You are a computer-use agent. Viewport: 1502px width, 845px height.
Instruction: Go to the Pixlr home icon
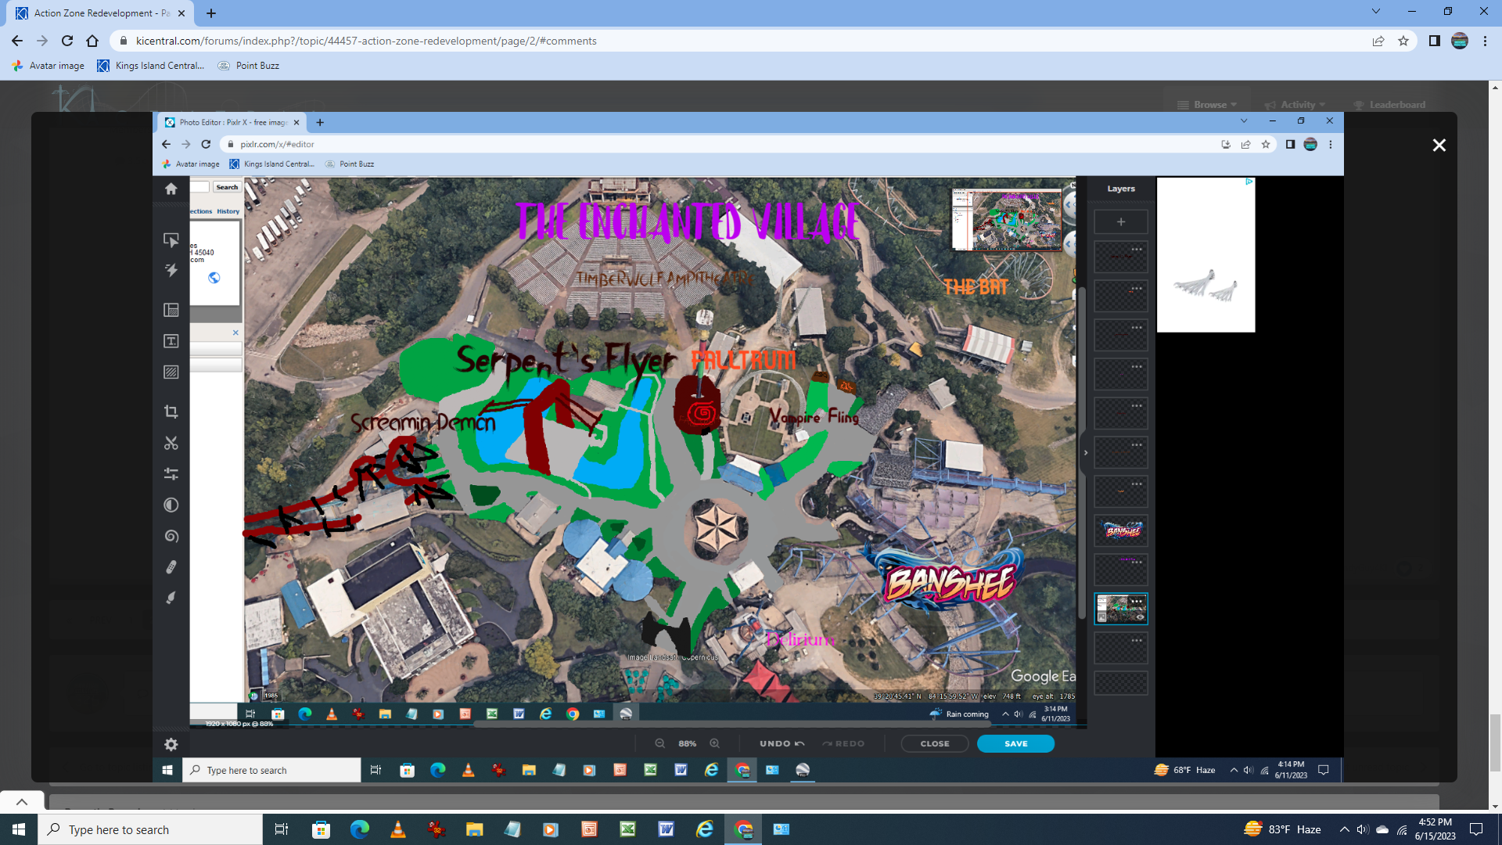[x=171, y=189]
